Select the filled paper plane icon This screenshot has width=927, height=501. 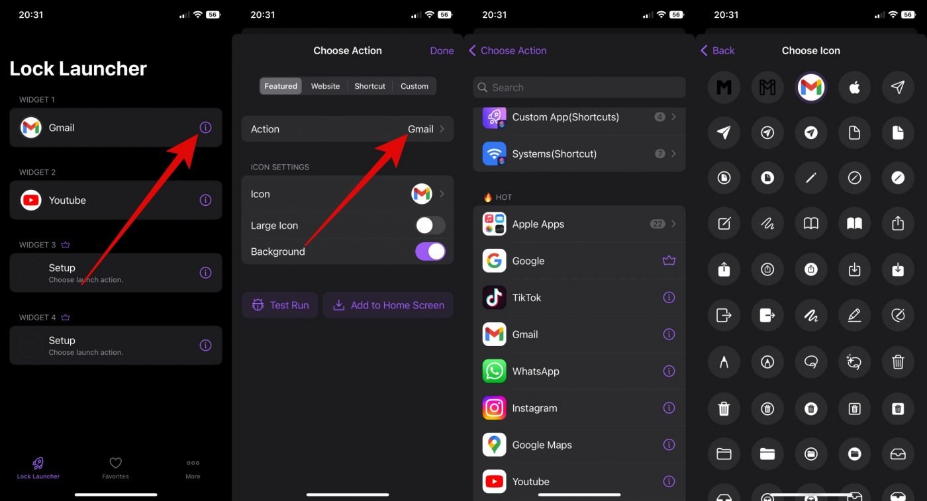click(x=724, y=133)
